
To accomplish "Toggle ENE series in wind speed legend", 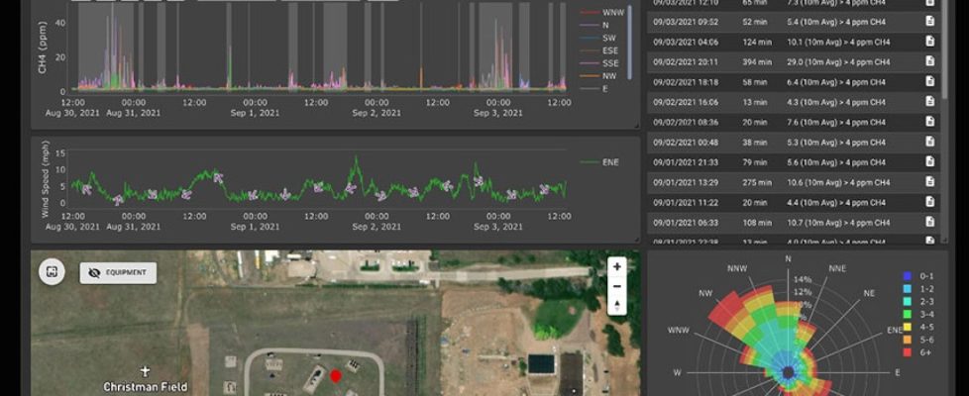I will [x=600, y=162].
